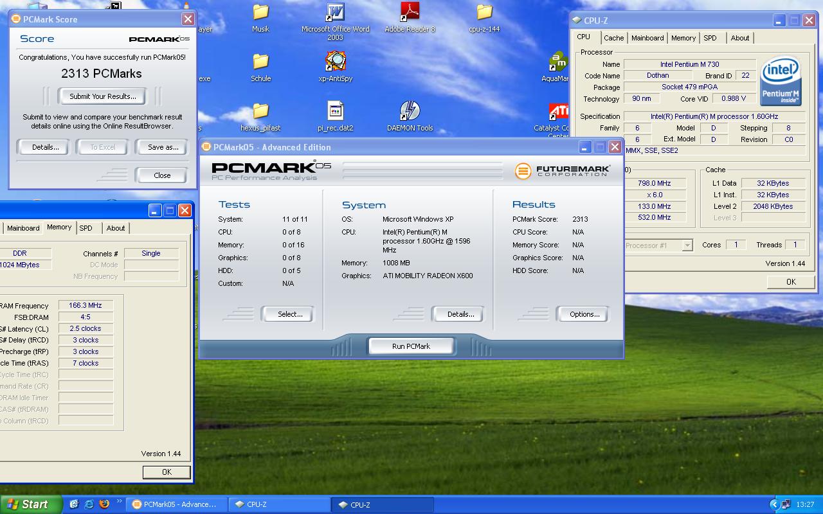Click the Show Desktop quick launch icon
The width and height of the screenshot is (823, 514).
coord(74,504)
